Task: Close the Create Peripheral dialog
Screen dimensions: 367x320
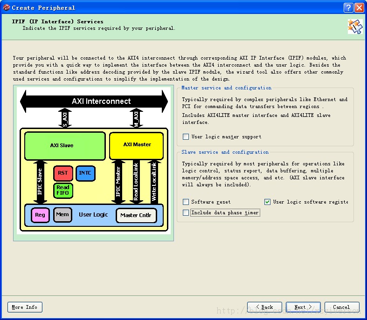Action: (359, 8)
